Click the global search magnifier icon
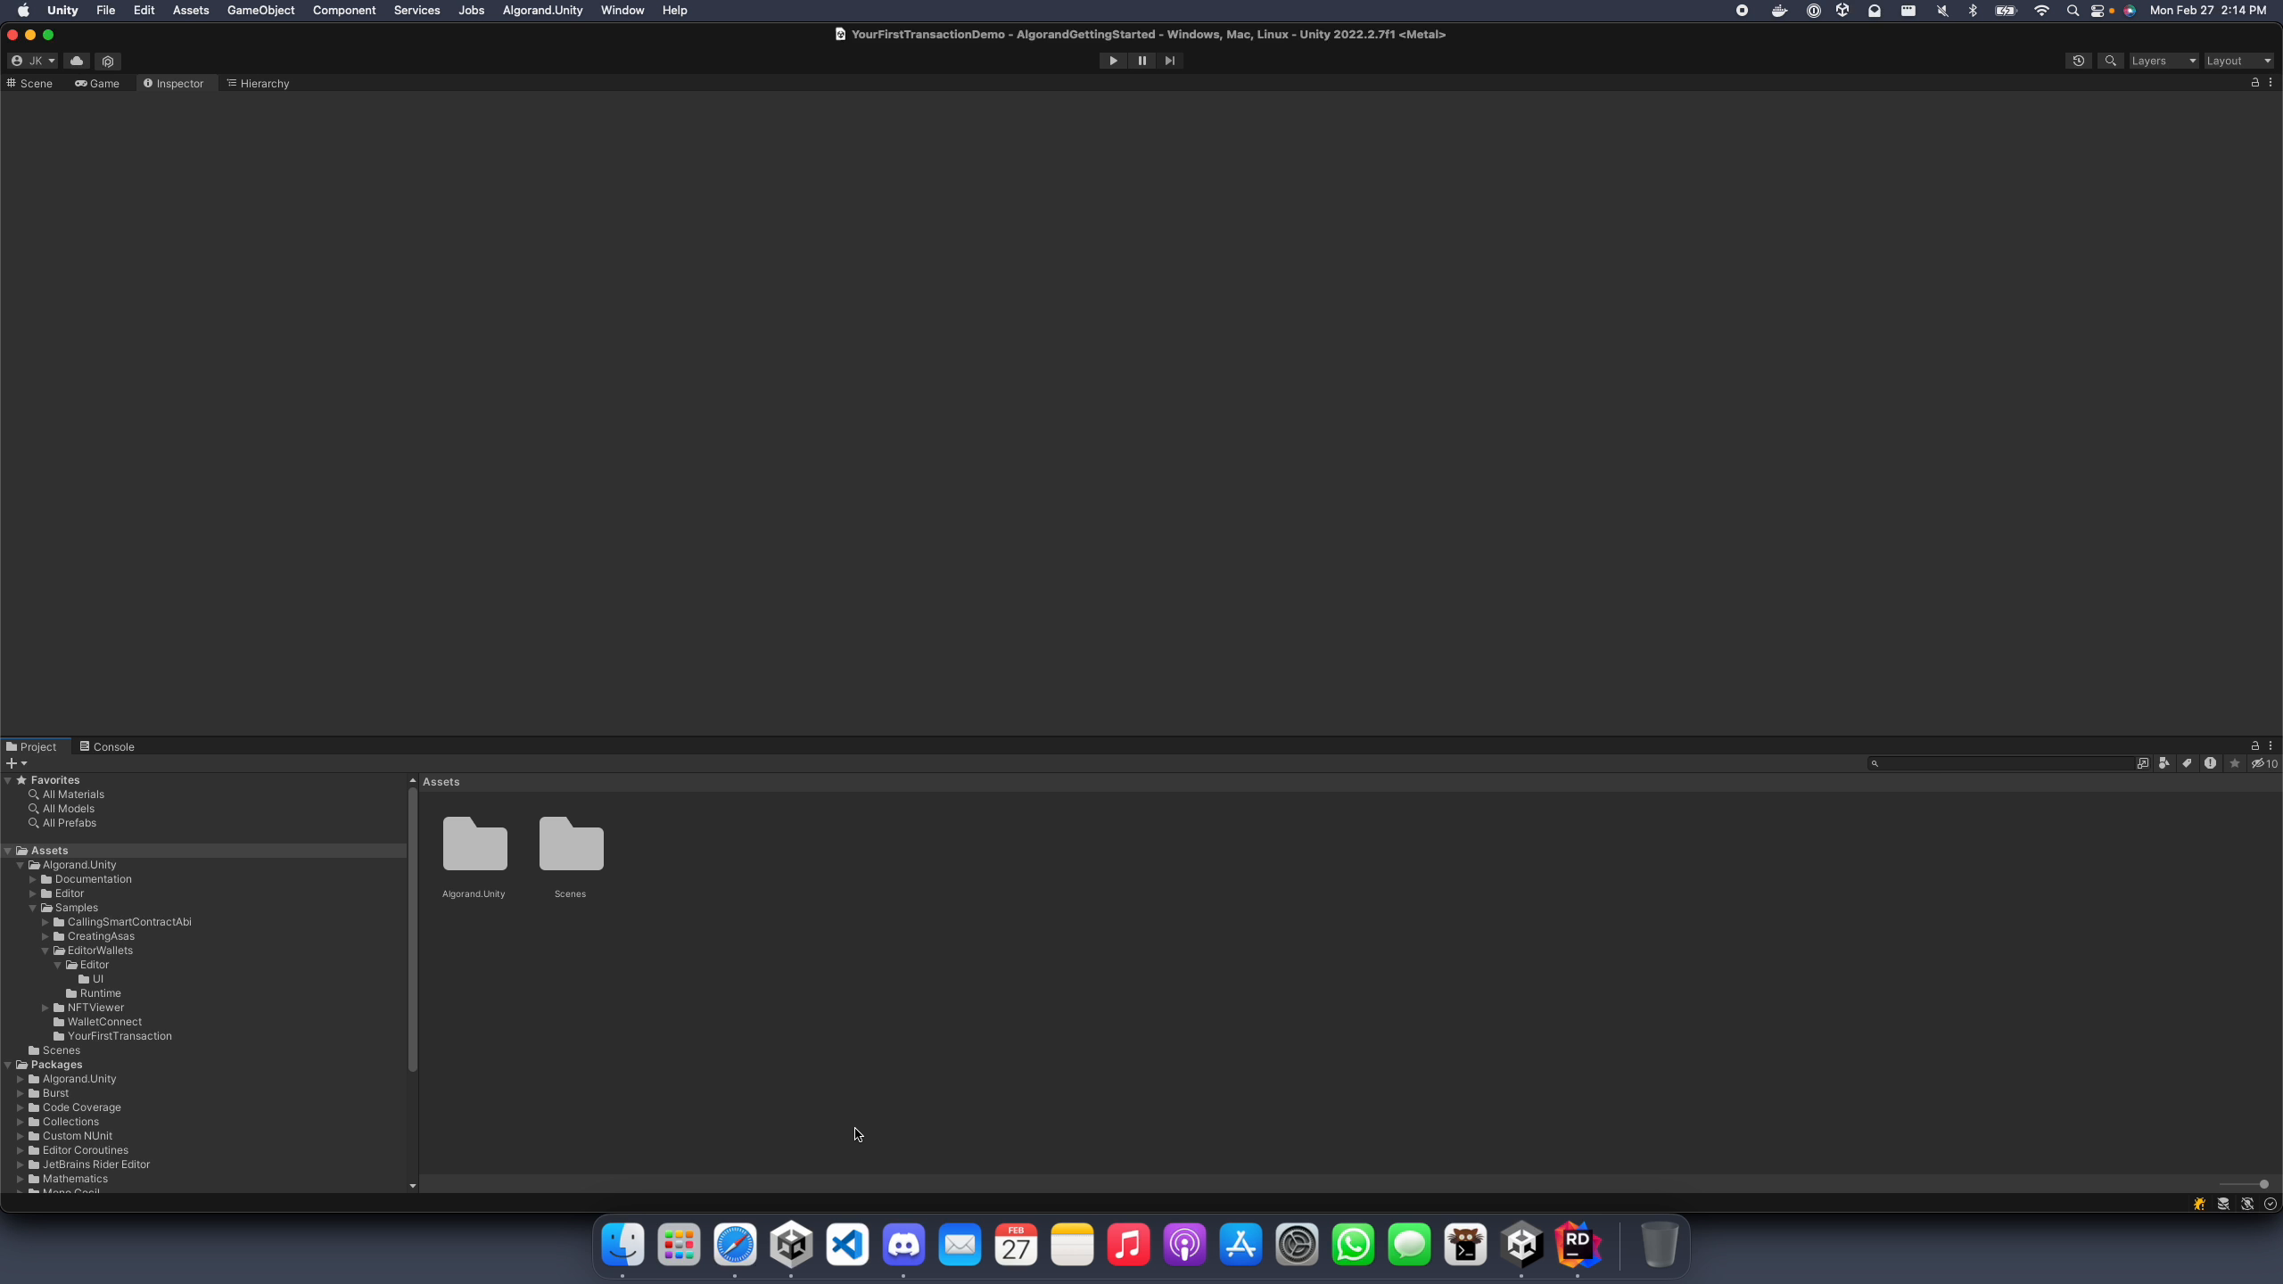 click(2110, 61)
